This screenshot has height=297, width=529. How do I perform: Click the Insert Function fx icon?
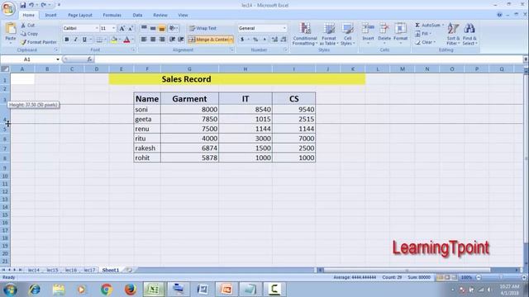click(x=89, y=59)
